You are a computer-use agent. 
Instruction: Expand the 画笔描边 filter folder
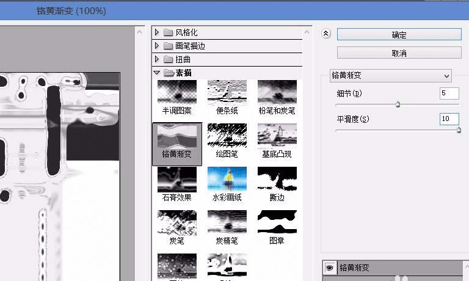(157, 45)
